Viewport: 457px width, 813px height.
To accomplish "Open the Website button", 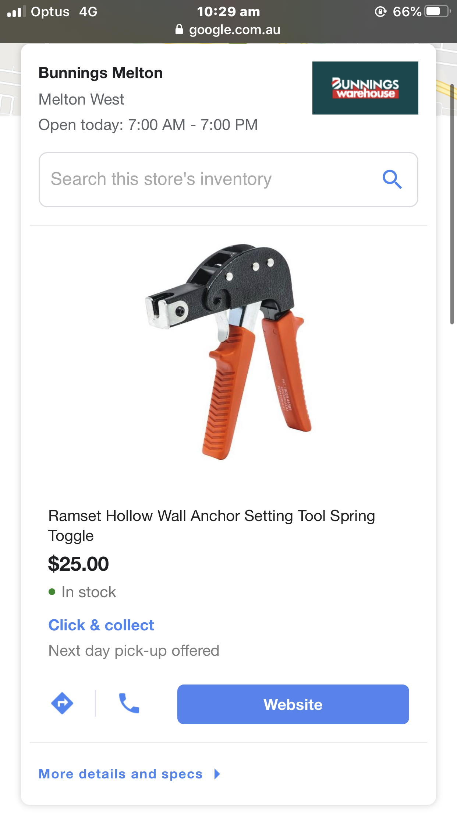I will tap(293, 704).
